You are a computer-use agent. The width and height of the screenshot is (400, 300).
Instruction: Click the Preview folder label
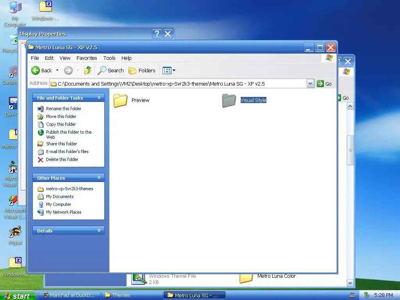click(x=140, y=100)
